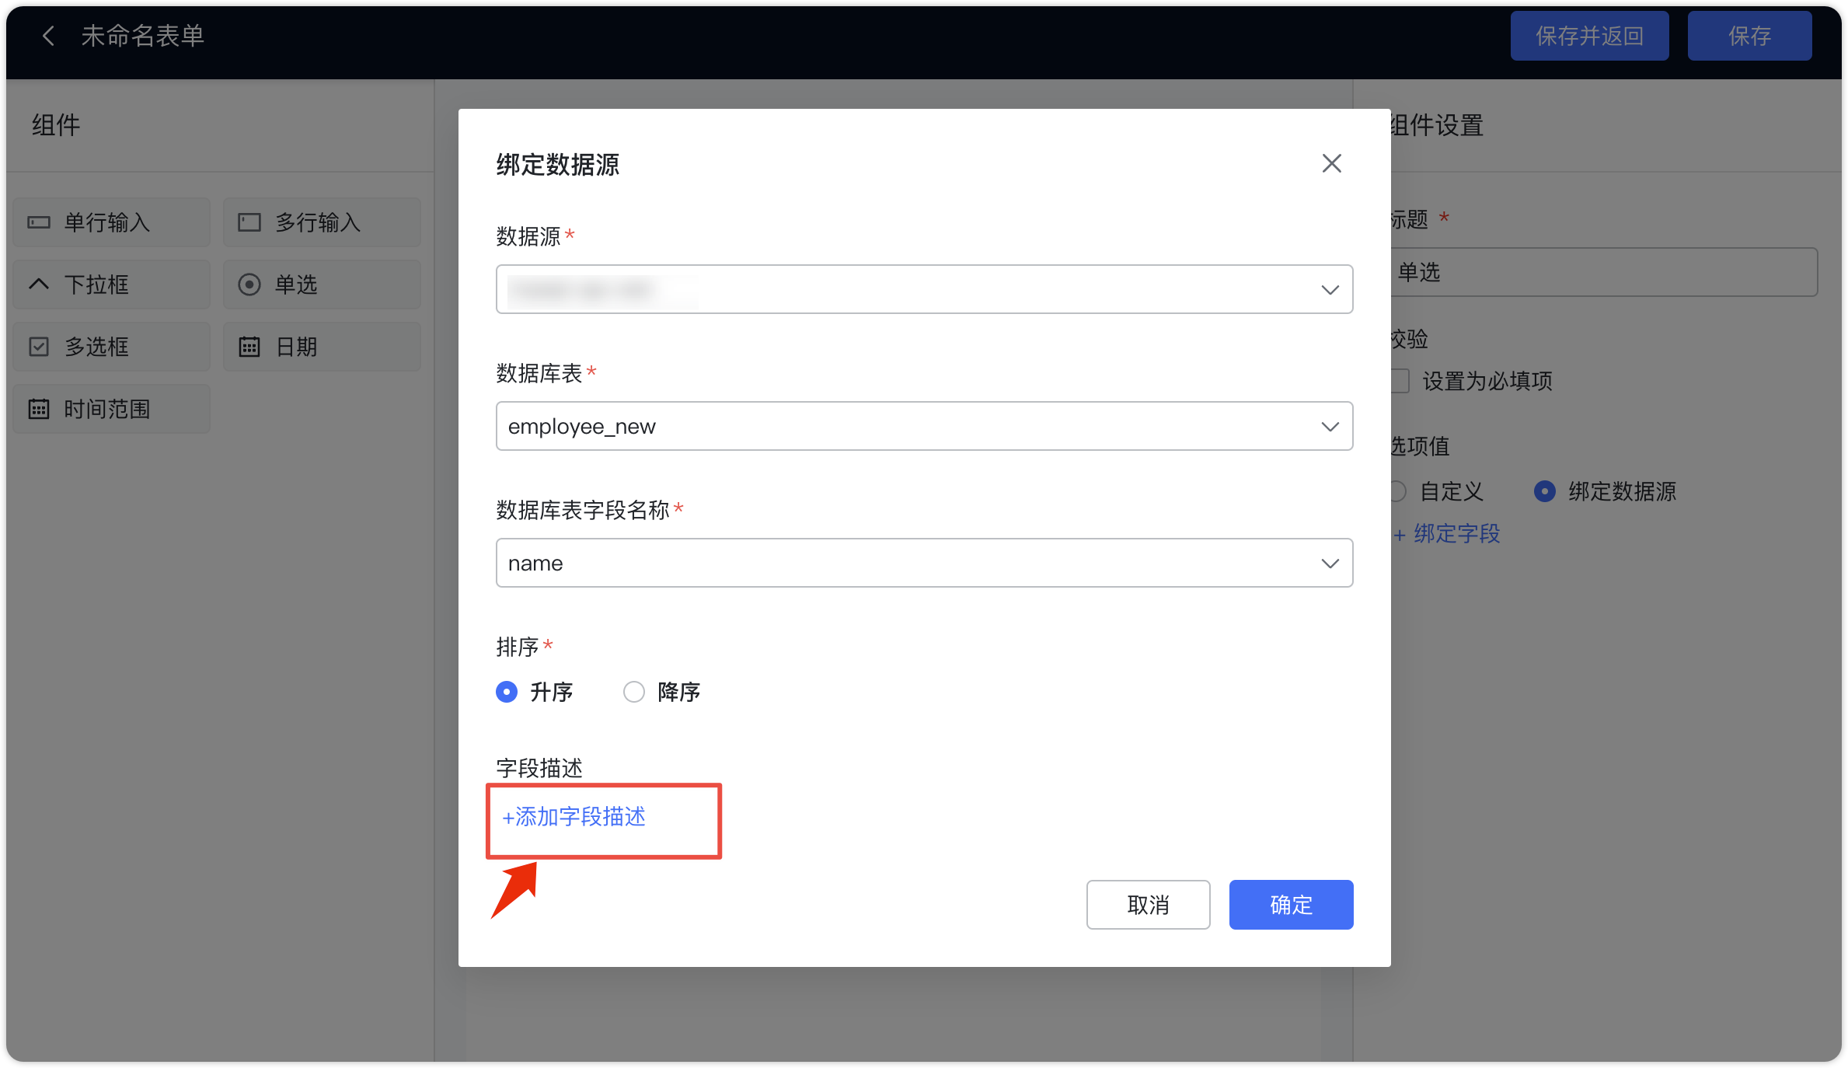Click the 日期 calendar icon
Screen dimensions: 1848x1068
pos(249,347)
